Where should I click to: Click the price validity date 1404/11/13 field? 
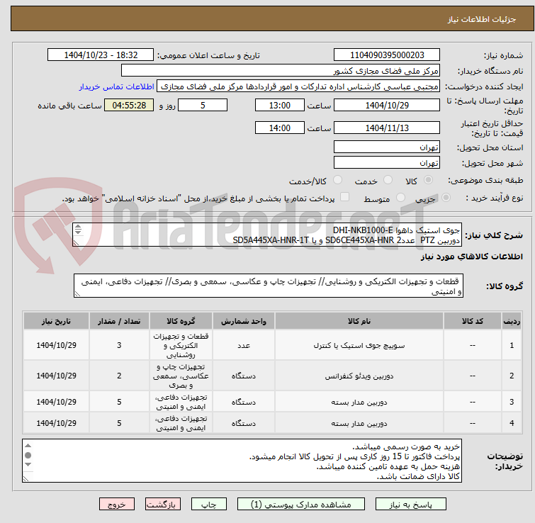pos(387,128)
